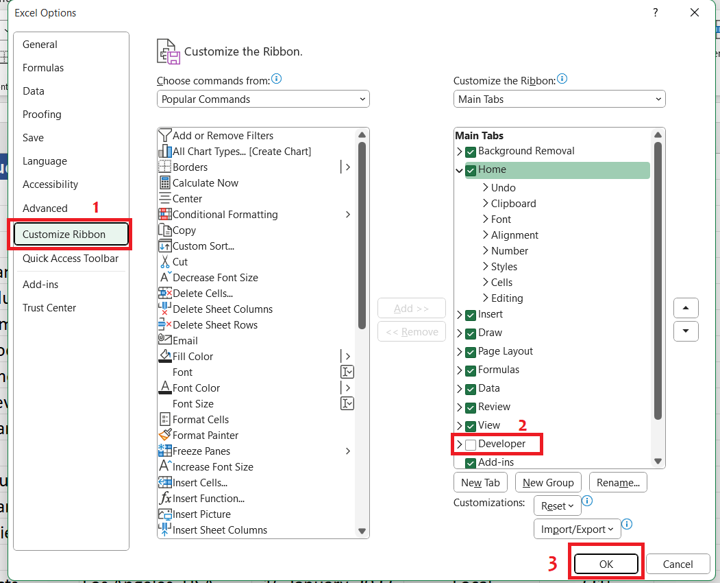Click the Decrease Font Size icon
This screenshot has width=720, height=583.
[x=165, y=277]
